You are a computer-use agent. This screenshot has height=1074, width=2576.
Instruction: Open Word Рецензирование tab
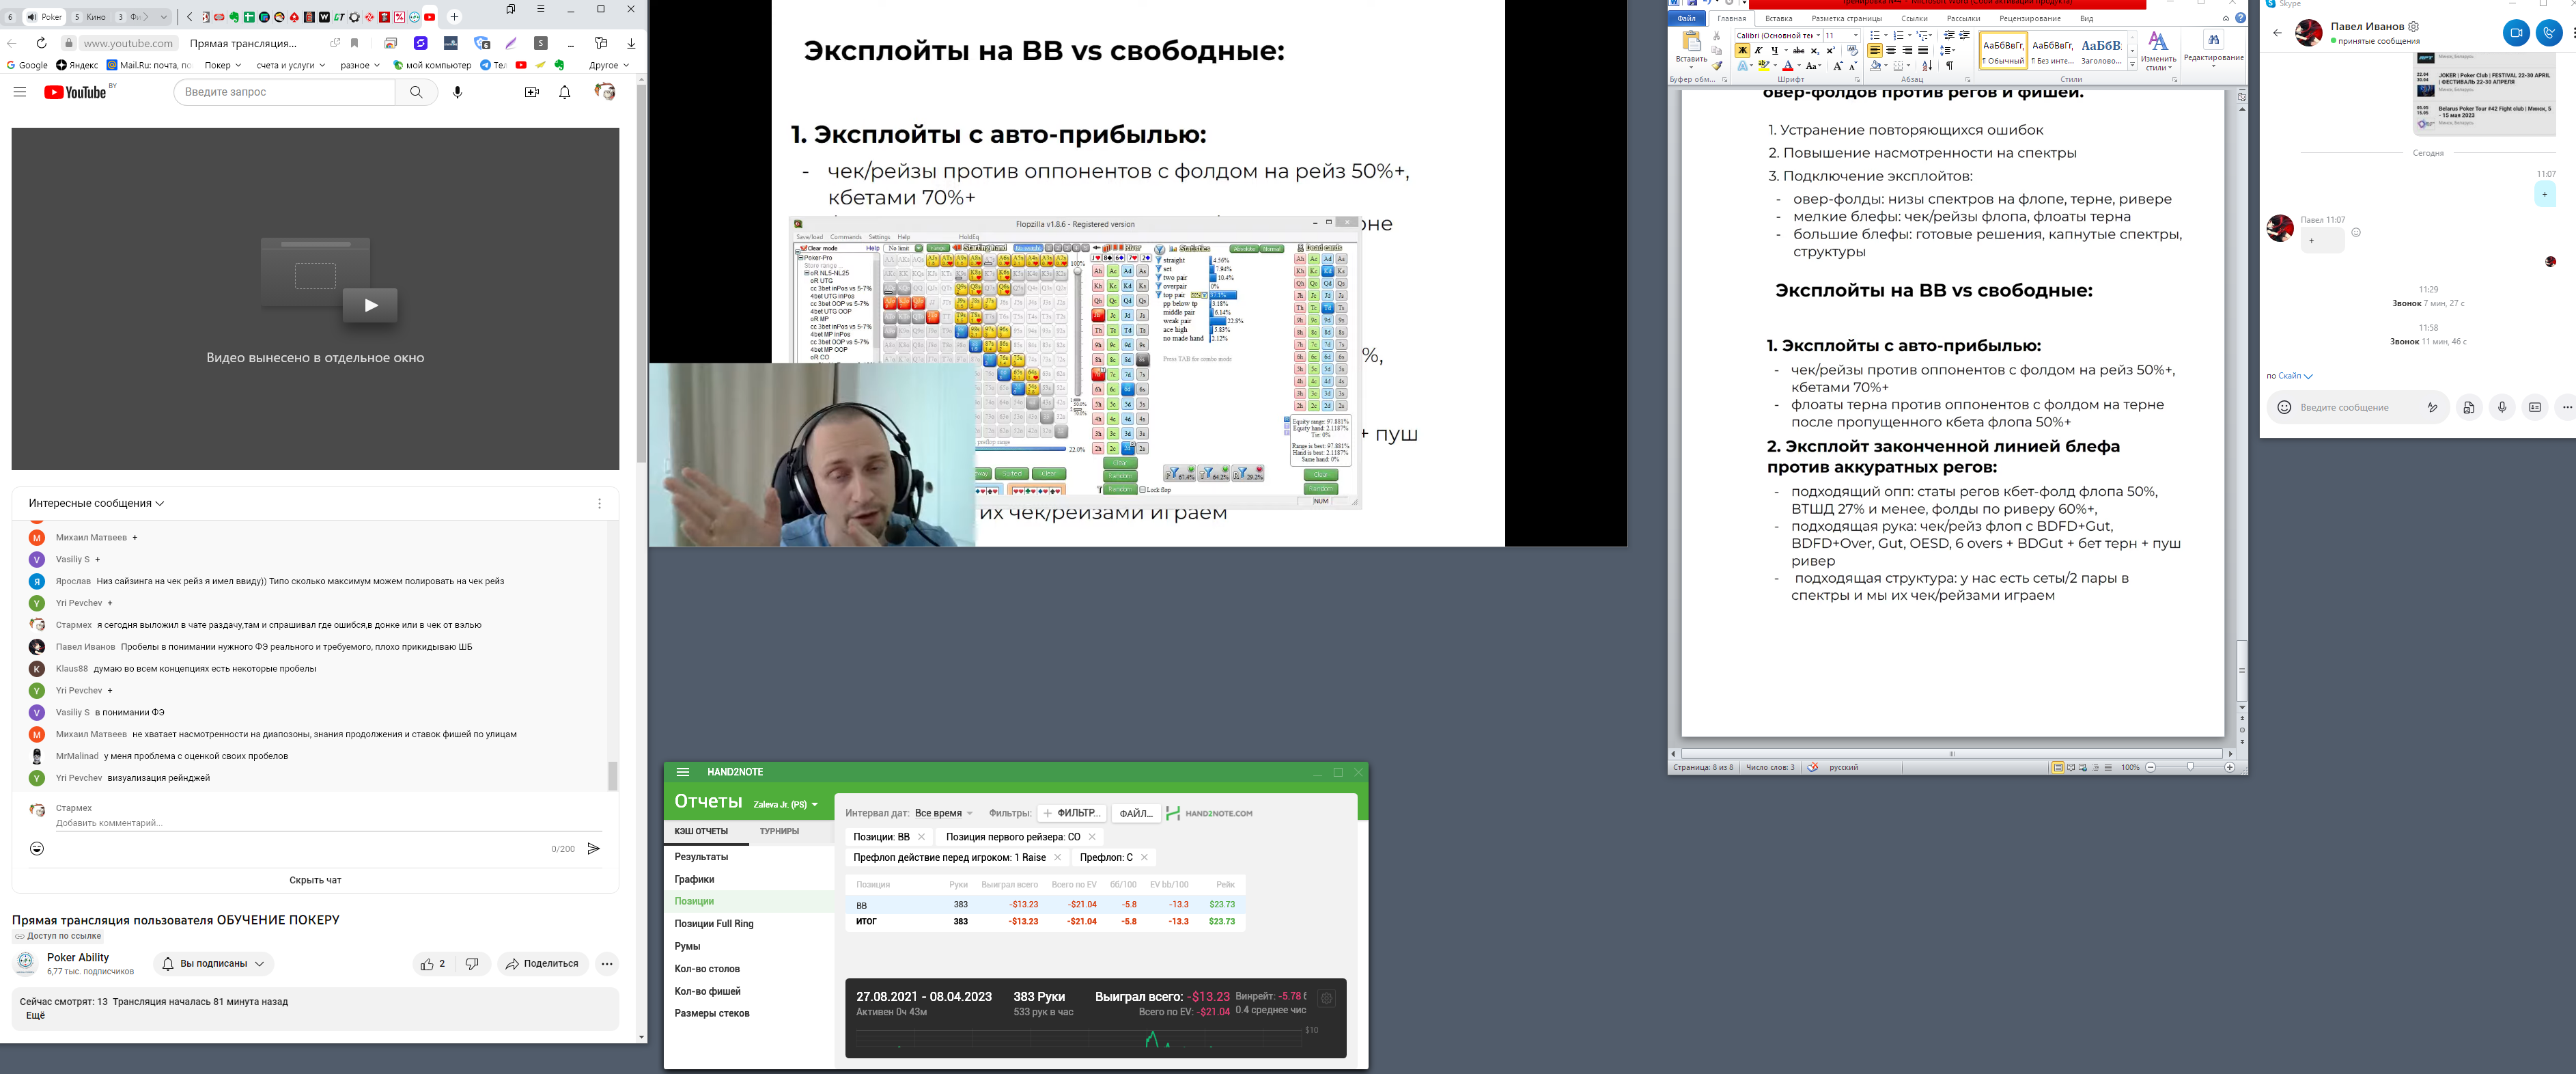[x=2030, y=18]
